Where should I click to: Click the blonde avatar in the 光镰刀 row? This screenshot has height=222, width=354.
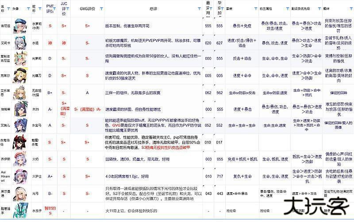(21, 75)
